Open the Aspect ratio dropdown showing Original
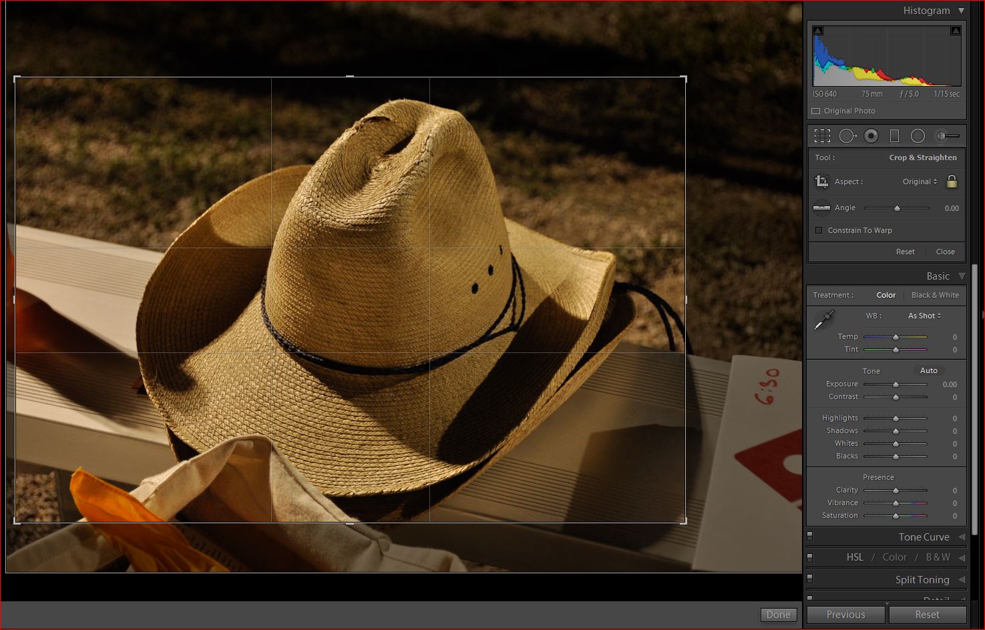This screenshot has height=630, width=985. (x=920, y=182)
